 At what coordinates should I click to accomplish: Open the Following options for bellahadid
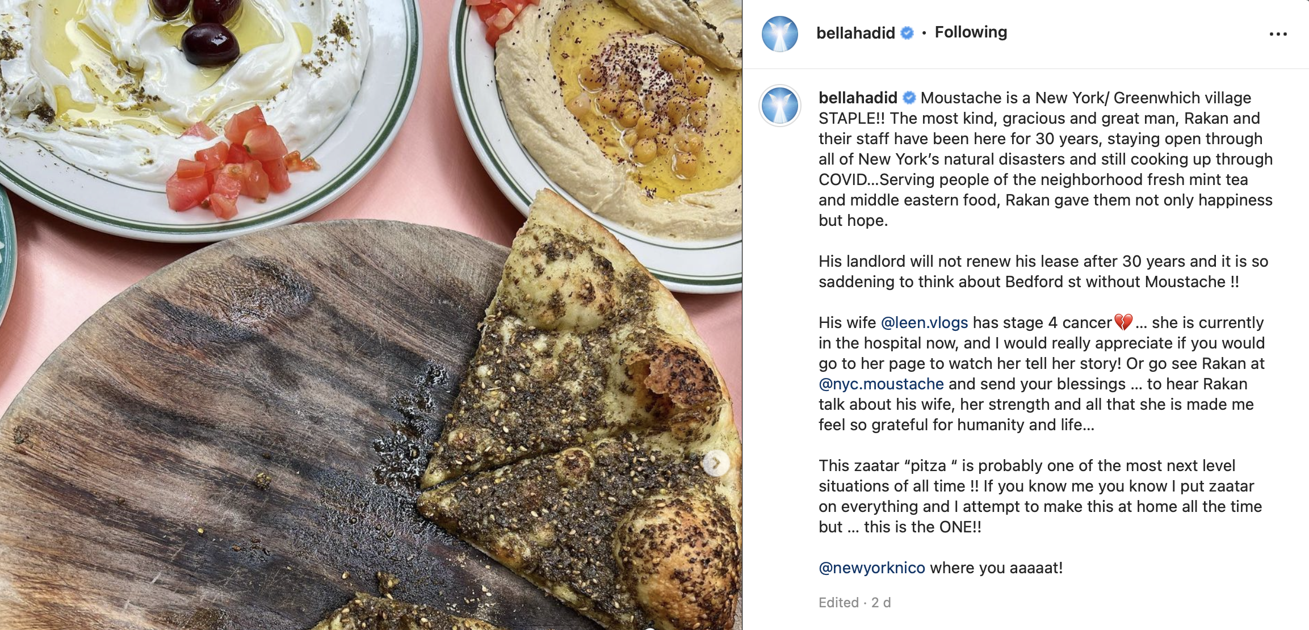tap(971, 32)
